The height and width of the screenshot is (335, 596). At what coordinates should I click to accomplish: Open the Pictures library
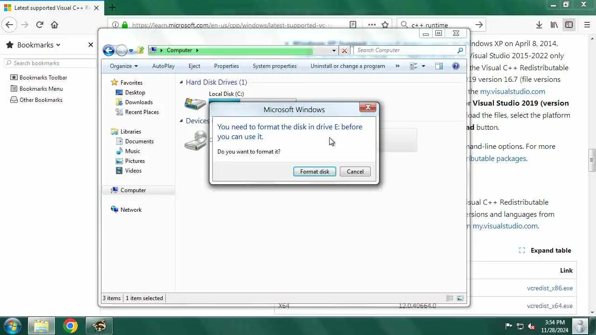135,161
